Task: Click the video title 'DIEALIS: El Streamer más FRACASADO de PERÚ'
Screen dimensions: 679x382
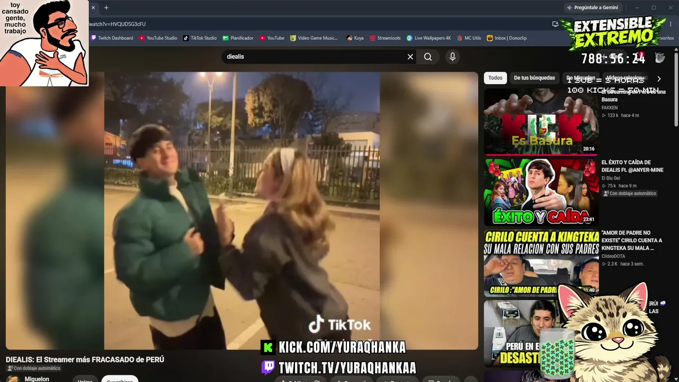Action: 85,359
